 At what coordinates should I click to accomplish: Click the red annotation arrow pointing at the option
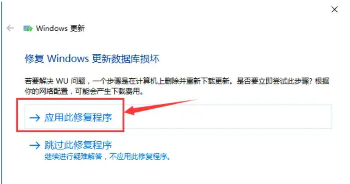pos(160,107)
